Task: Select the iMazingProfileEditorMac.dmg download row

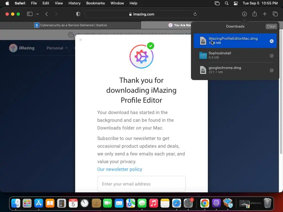Action: click(235, 41)
